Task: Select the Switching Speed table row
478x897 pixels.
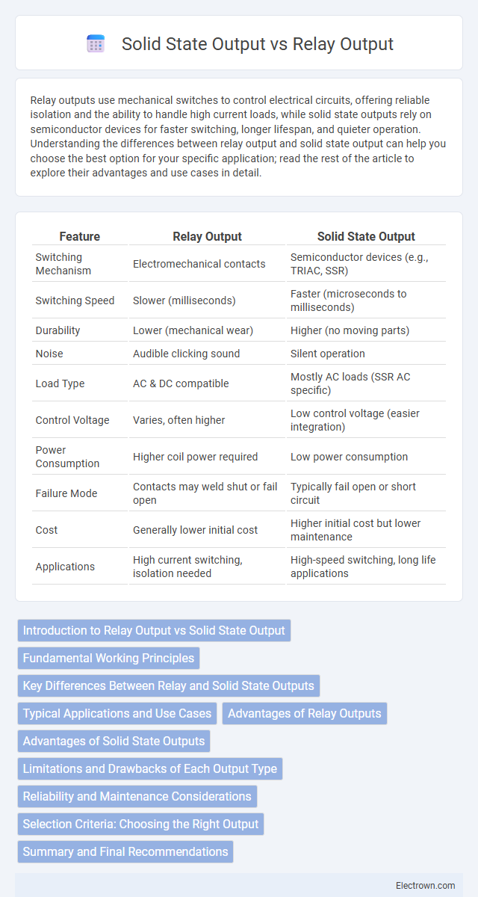Action: tap(239, 300)
